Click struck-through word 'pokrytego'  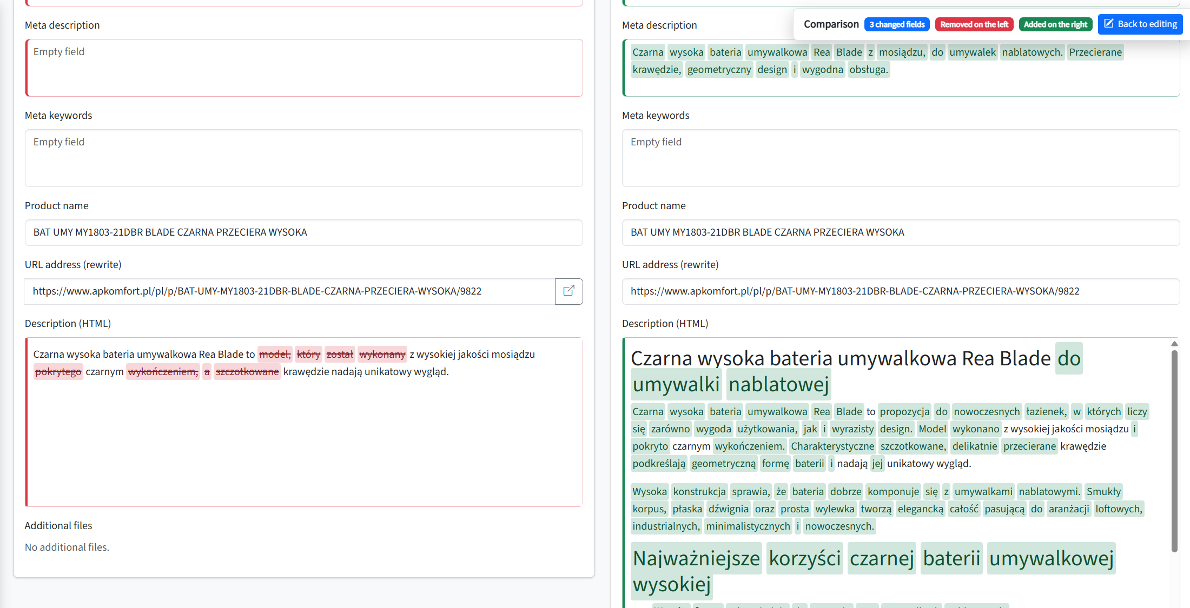tap(58, 372)
